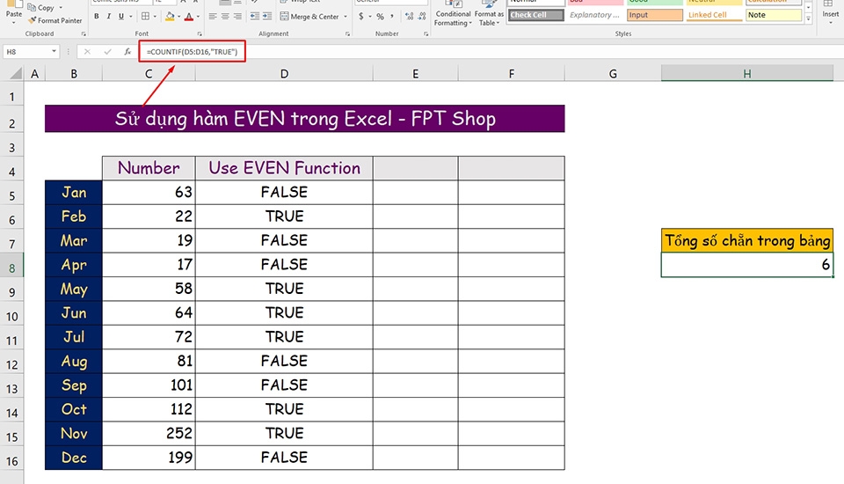Select the Number header cell
This screenshot has height=484, width=844.
point(149,168)
